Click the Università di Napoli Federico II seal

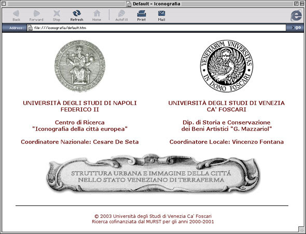(80, 66)
